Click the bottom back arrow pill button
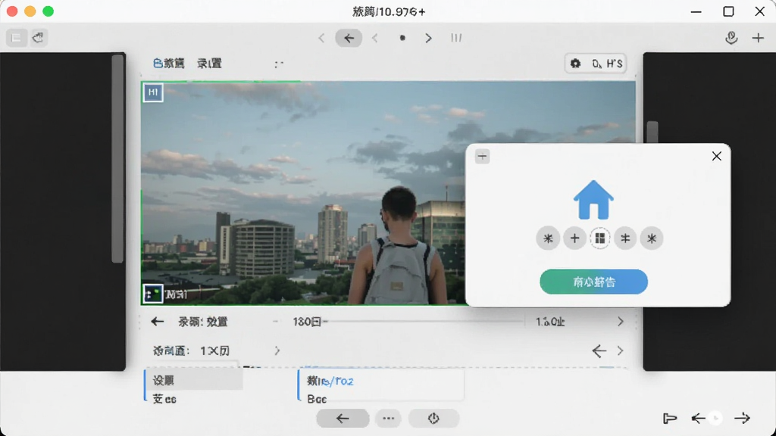 (x=343, y=419)
